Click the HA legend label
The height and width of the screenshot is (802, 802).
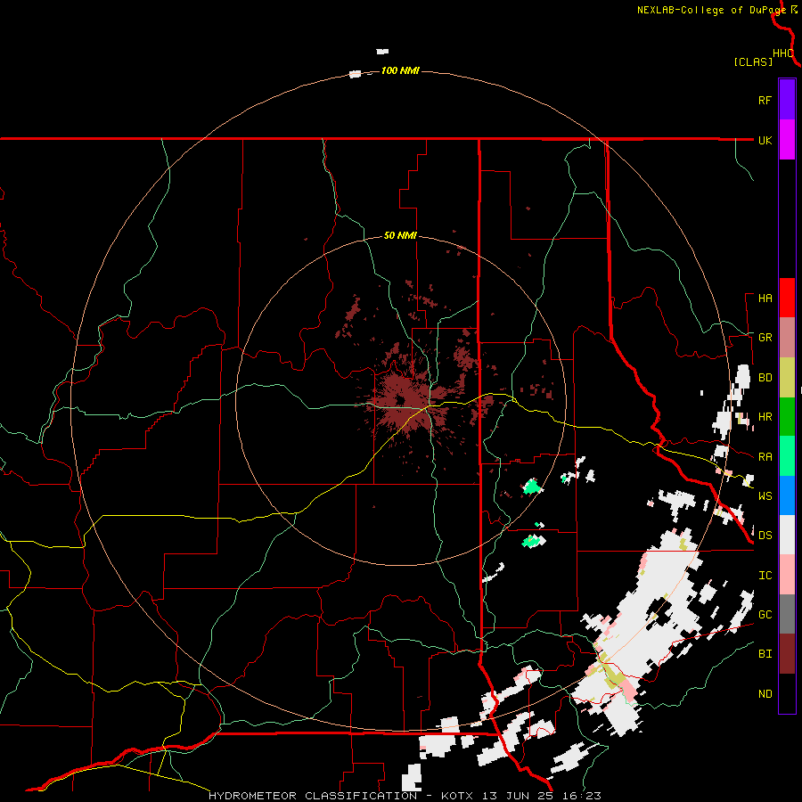[x=765, y=299]
